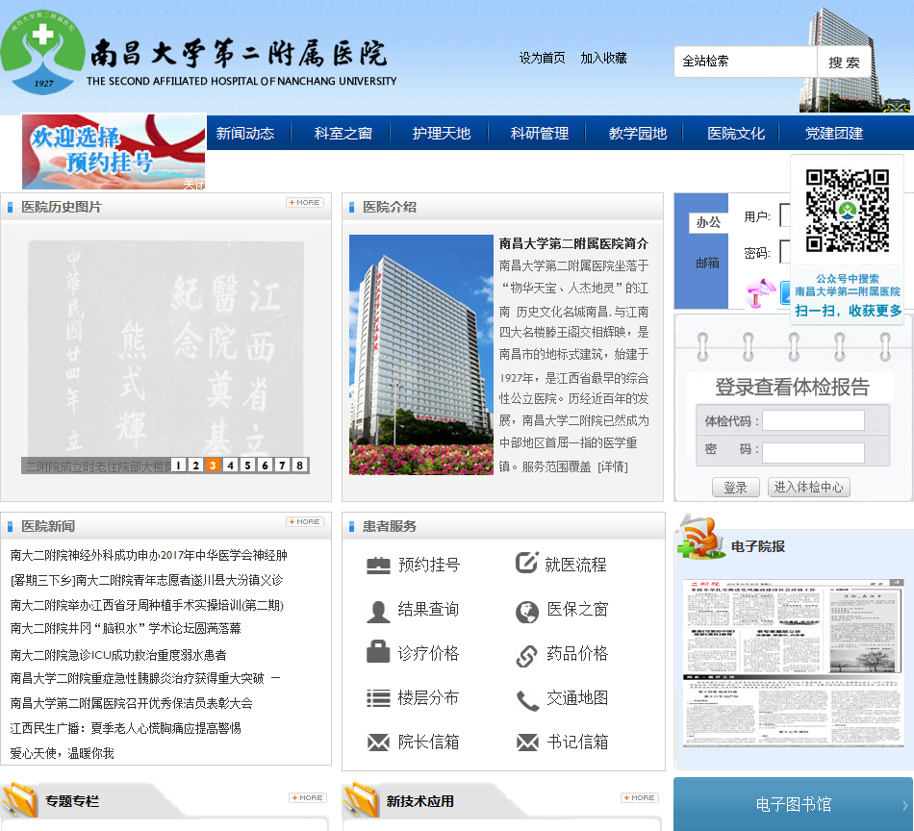Open the 新闻动态 menu
Image resolution: width=914 pixels, height=831 pixels.
[x=244, y=134]
